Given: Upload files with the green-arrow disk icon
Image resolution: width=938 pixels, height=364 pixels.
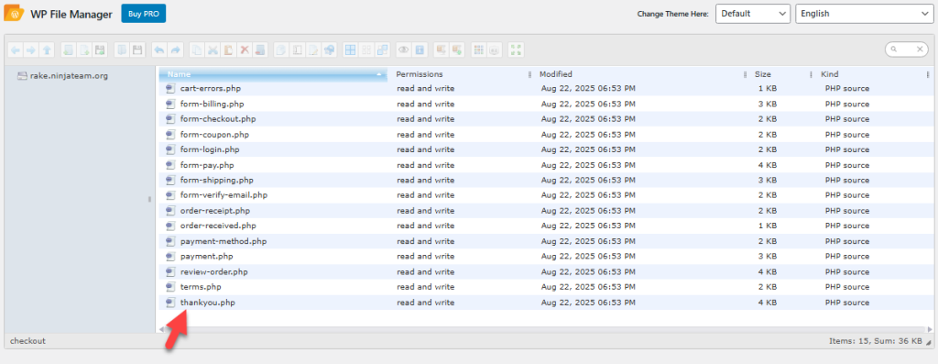Looking at the screenshot, I should 100,50.
